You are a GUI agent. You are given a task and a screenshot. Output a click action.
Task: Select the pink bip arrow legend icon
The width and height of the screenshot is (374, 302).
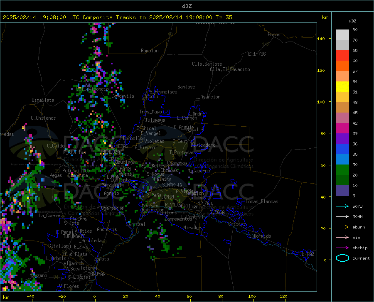[342, 238]
